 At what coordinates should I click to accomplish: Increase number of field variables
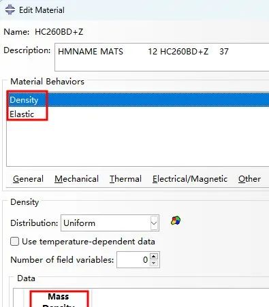tap(154, 256)
